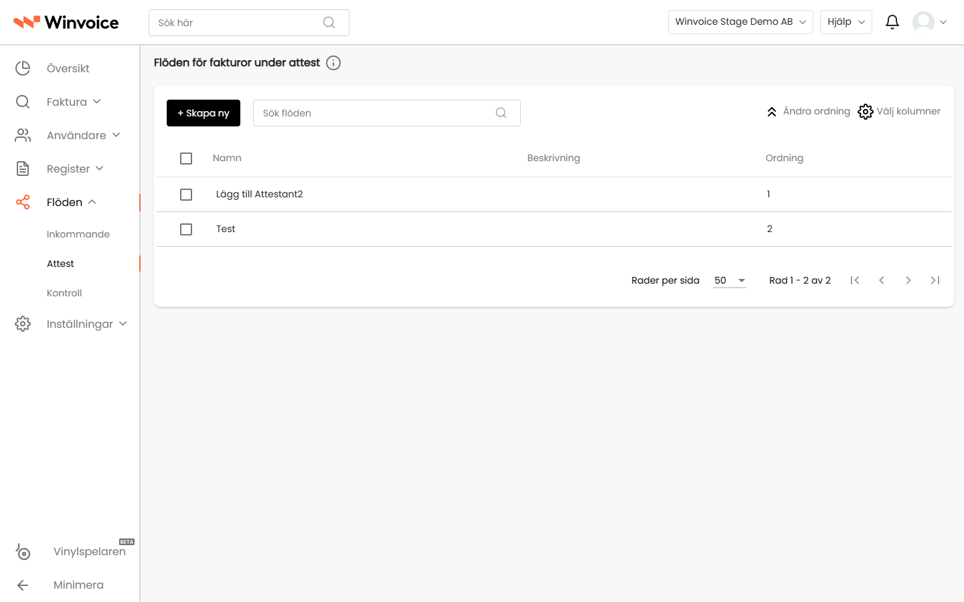Open the Lägg till Attestant2 flow
This screenshot has width=964, height=602.
tap(260, 194)
